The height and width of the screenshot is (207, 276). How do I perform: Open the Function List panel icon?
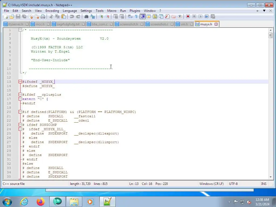[x=167, y=16]
